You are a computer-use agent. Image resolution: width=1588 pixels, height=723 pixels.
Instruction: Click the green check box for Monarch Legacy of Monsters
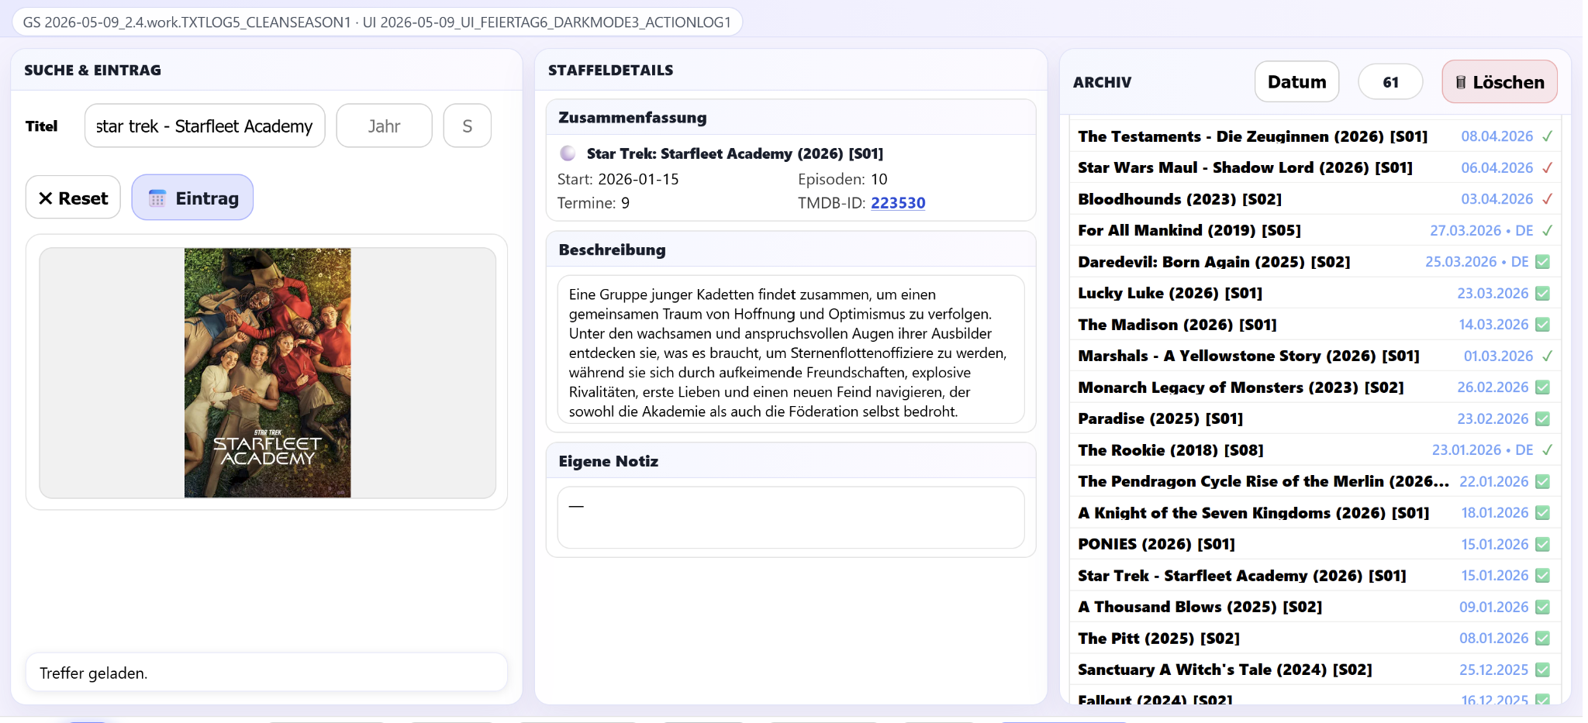point(1543,387)
